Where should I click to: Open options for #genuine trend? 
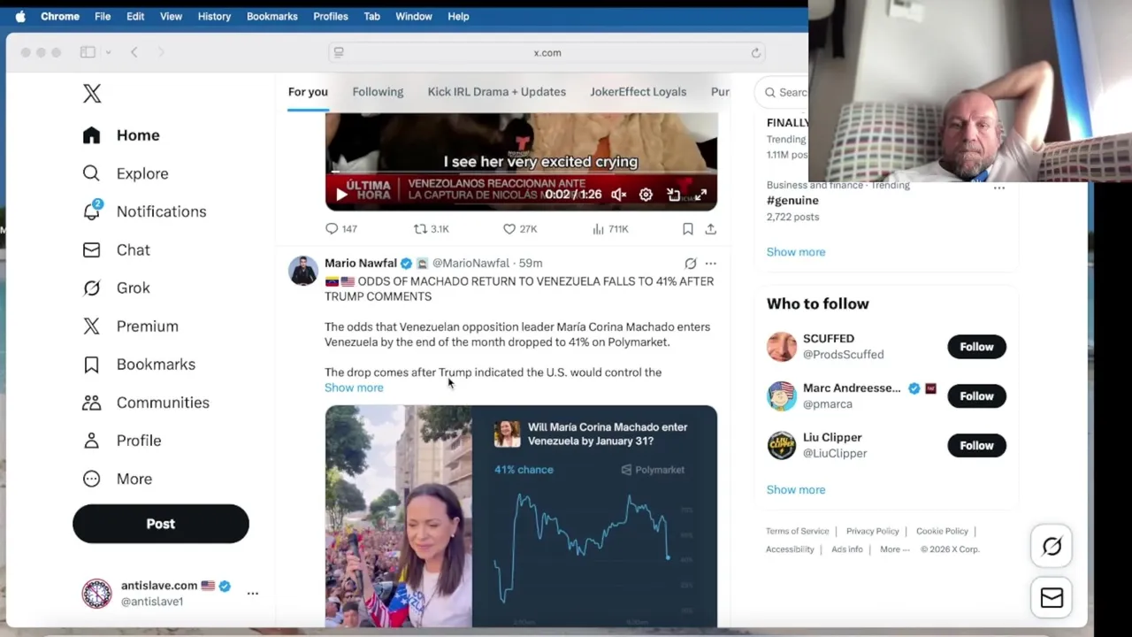[999, 188]
